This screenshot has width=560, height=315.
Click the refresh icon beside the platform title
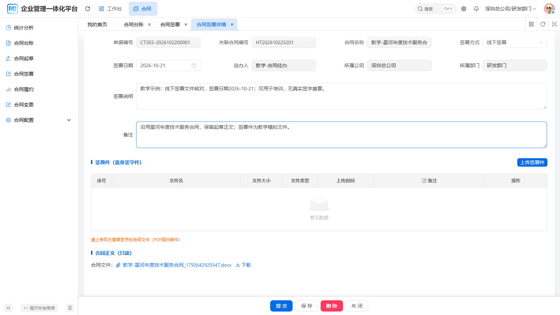pos(87,9)
